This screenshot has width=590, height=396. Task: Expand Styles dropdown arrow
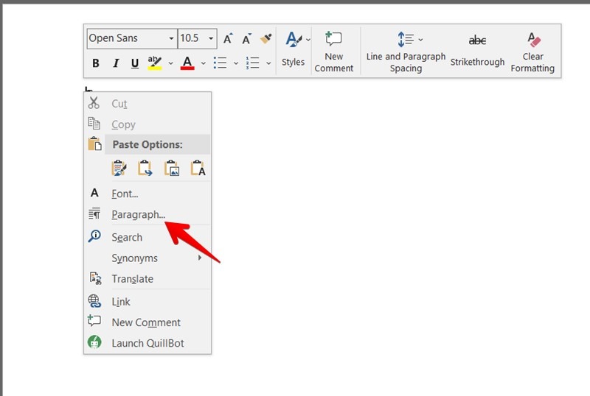[x=308, y=40]
